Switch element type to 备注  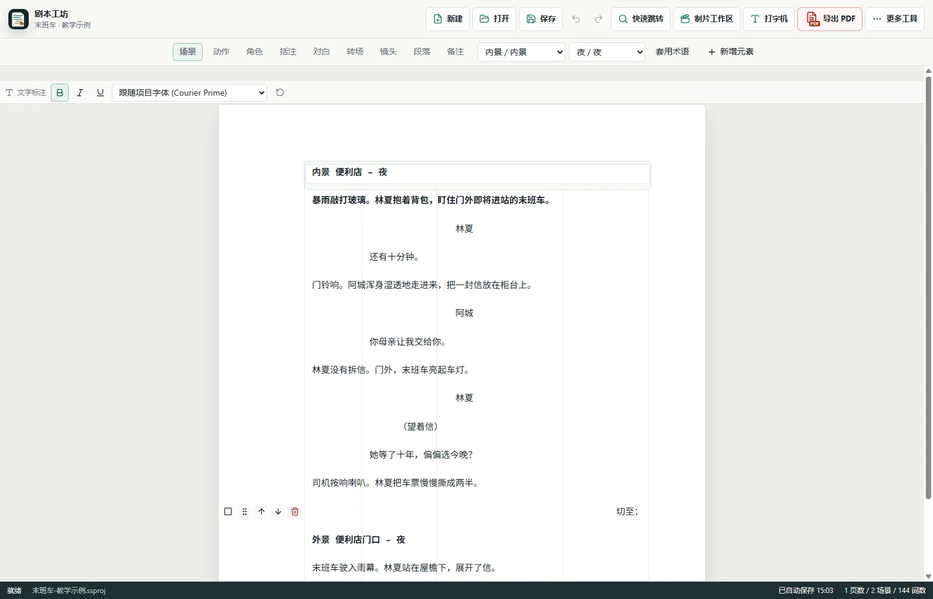455,52
